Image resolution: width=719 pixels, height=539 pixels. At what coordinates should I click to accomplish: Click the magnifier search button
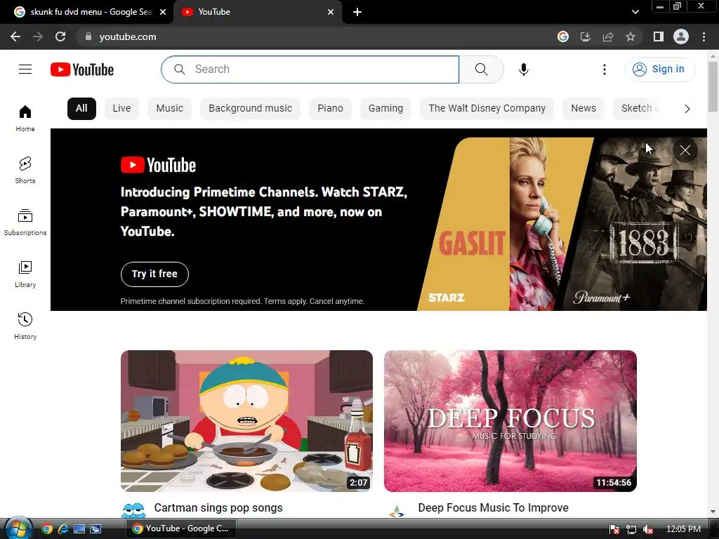(x=481, y=69)
